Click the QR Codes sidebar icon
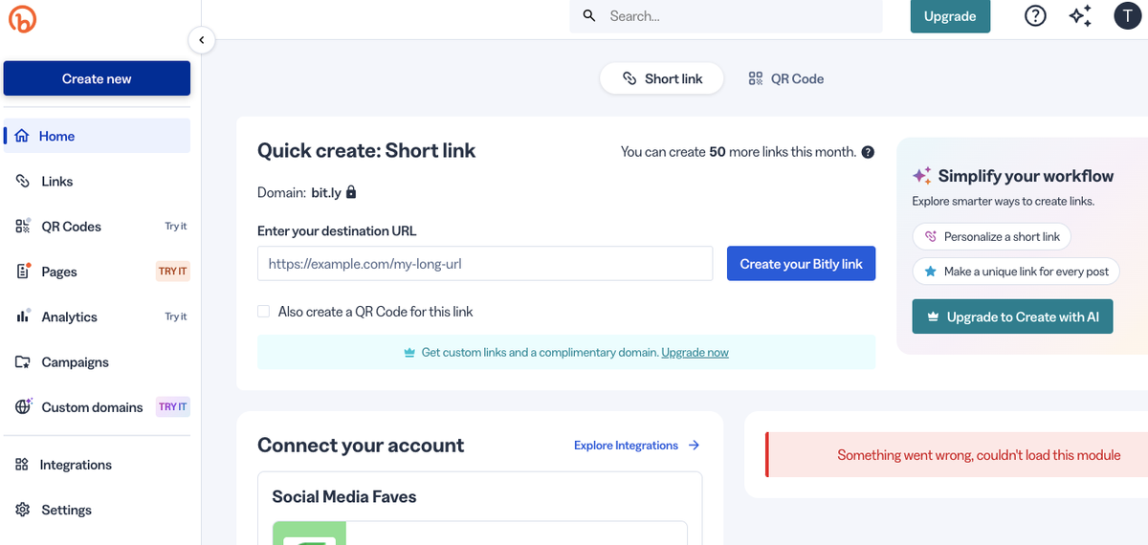Screen dimensions: 1148x545 (23, 227)
